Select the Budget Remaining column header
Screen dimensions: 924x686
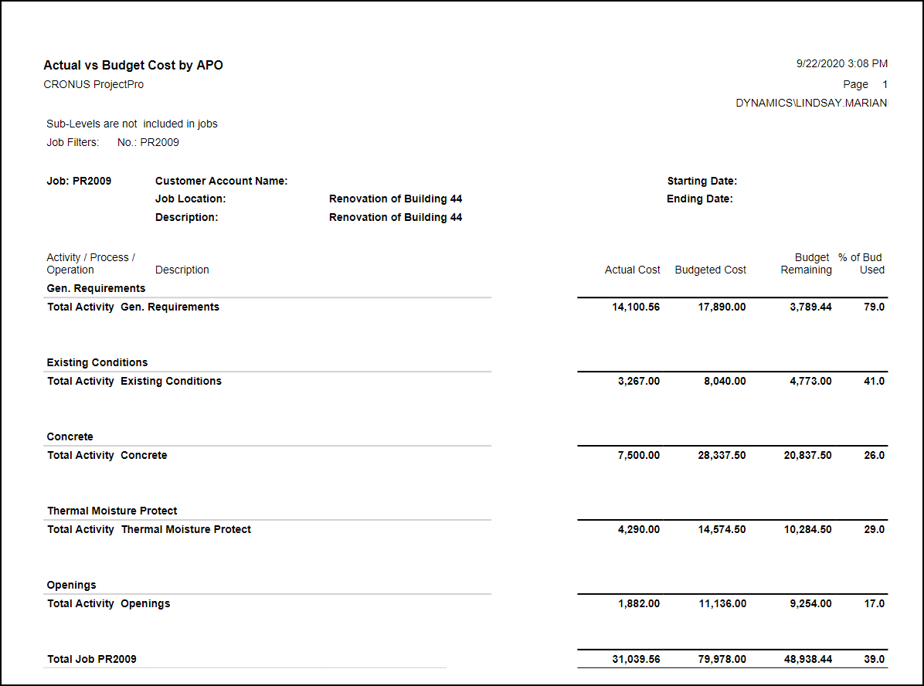pos(807,263)
